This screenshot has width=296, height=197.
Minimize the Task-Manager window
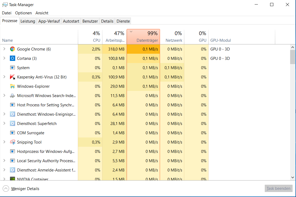click(256, 5)
